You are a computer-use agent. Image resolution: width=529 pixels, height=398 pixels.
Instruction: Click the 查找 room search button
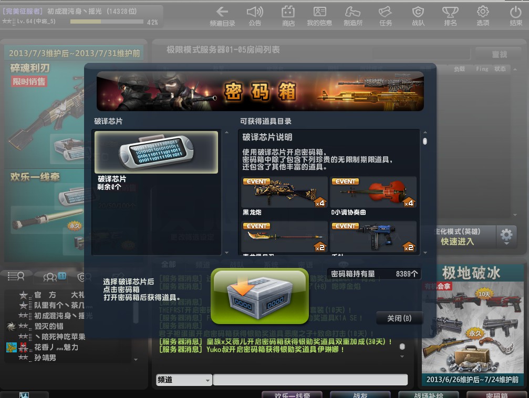pos(499,54)
